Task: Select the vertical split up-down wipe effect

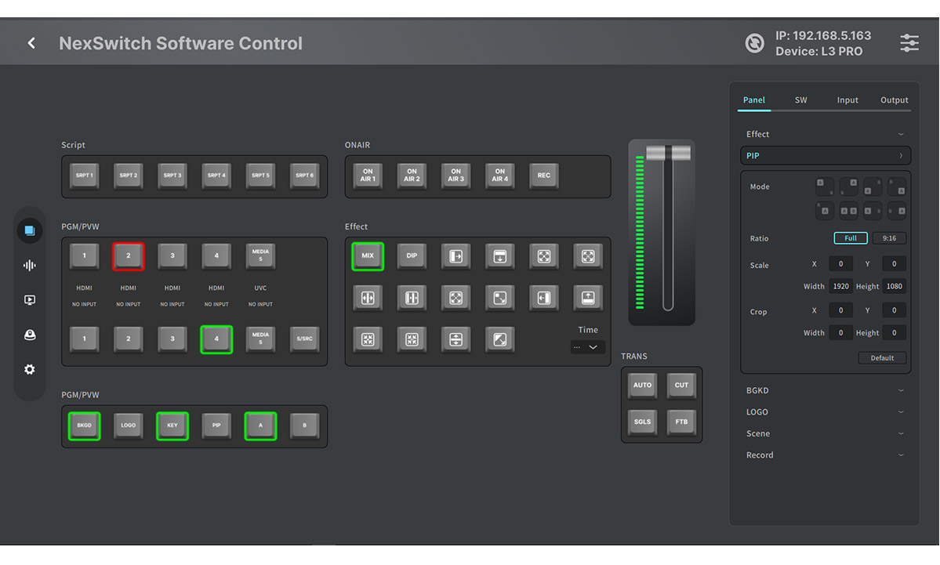Action: [x=455, y=340]
